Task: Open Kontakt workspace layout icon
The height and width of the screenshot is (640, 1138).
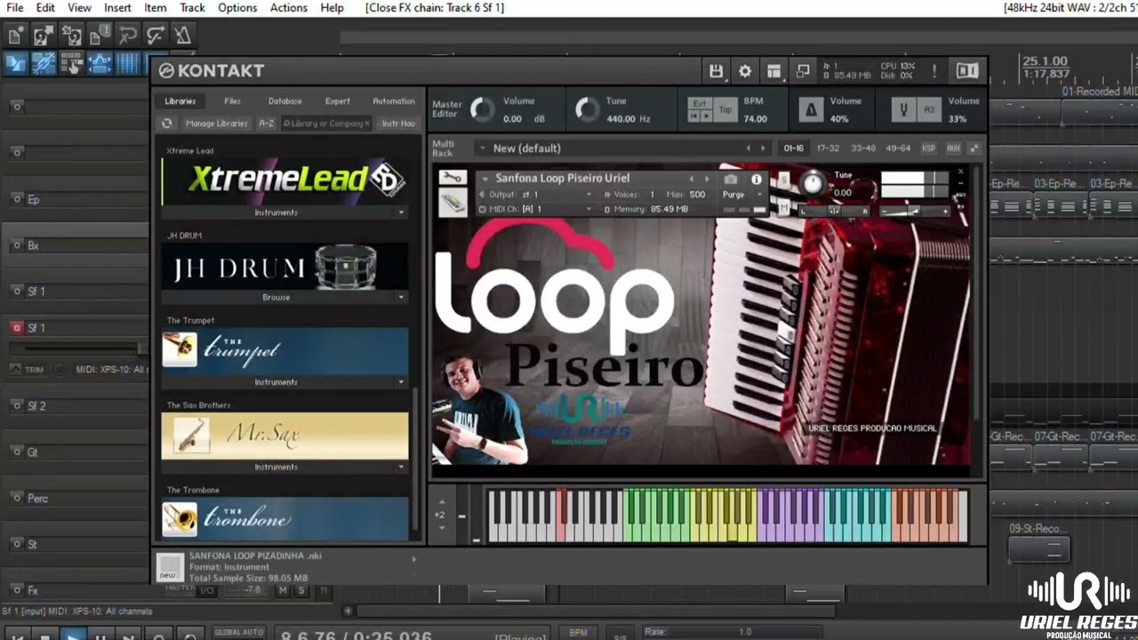Action: coord(773,71)
